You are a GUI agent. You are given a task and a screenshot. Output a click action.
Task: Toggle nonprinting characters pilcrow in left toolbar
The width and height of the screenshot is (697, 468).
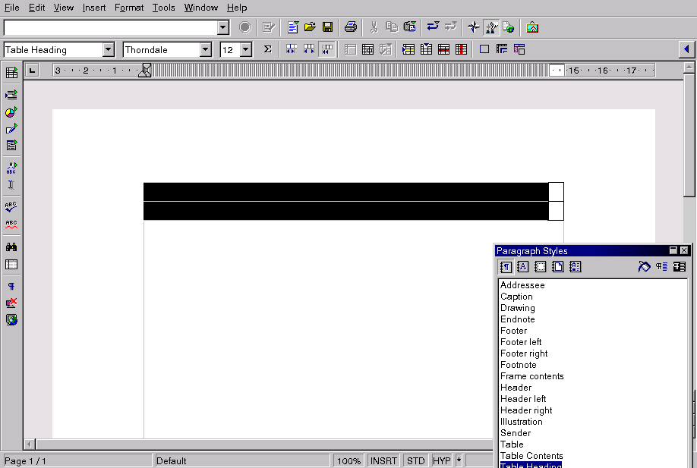coord(11,286)
